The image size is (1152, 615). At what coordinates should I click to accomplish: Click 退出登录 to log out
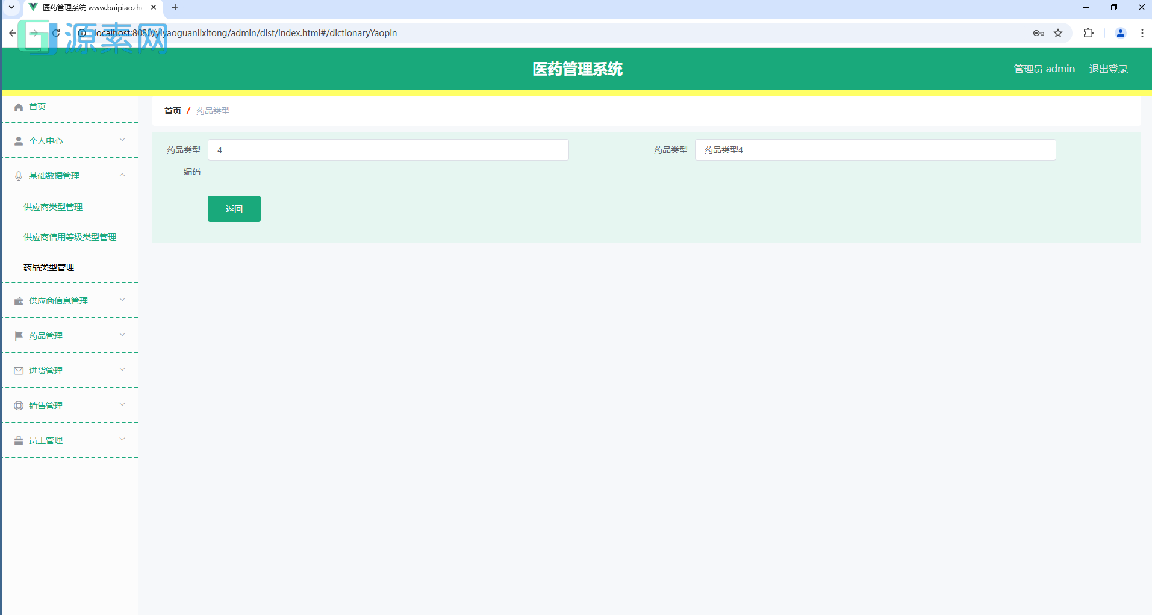pos(1108,69)
